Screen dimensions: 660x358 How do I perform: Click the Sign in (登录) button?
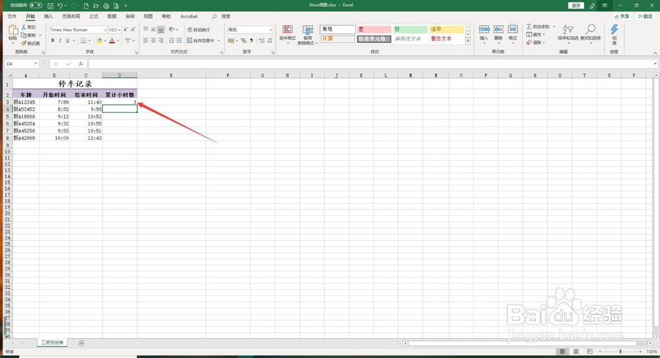click(576, 5)
